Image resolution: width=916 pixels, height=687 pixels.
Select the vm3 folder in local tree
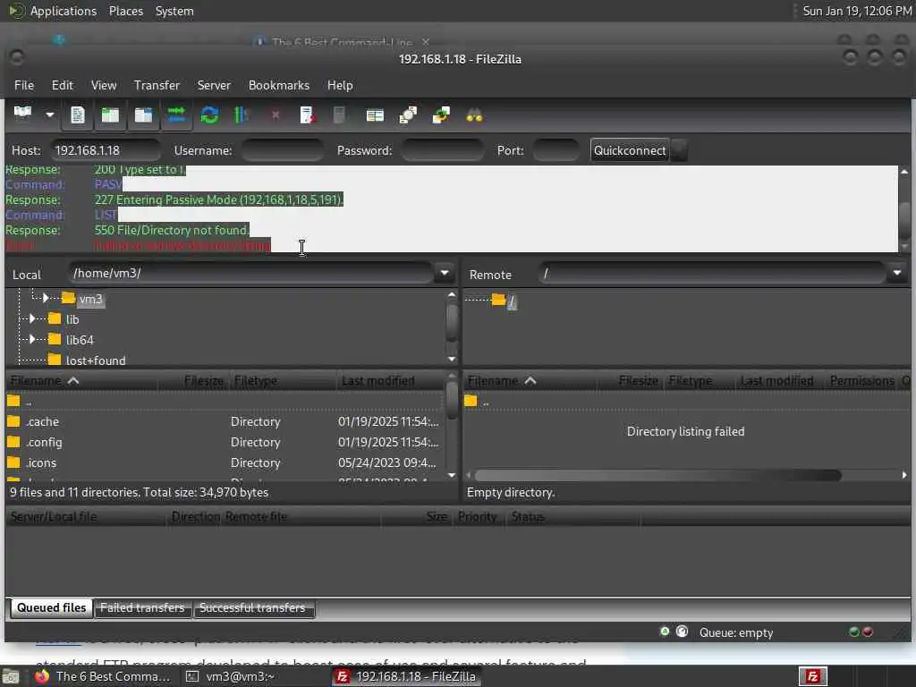[90, 299]
